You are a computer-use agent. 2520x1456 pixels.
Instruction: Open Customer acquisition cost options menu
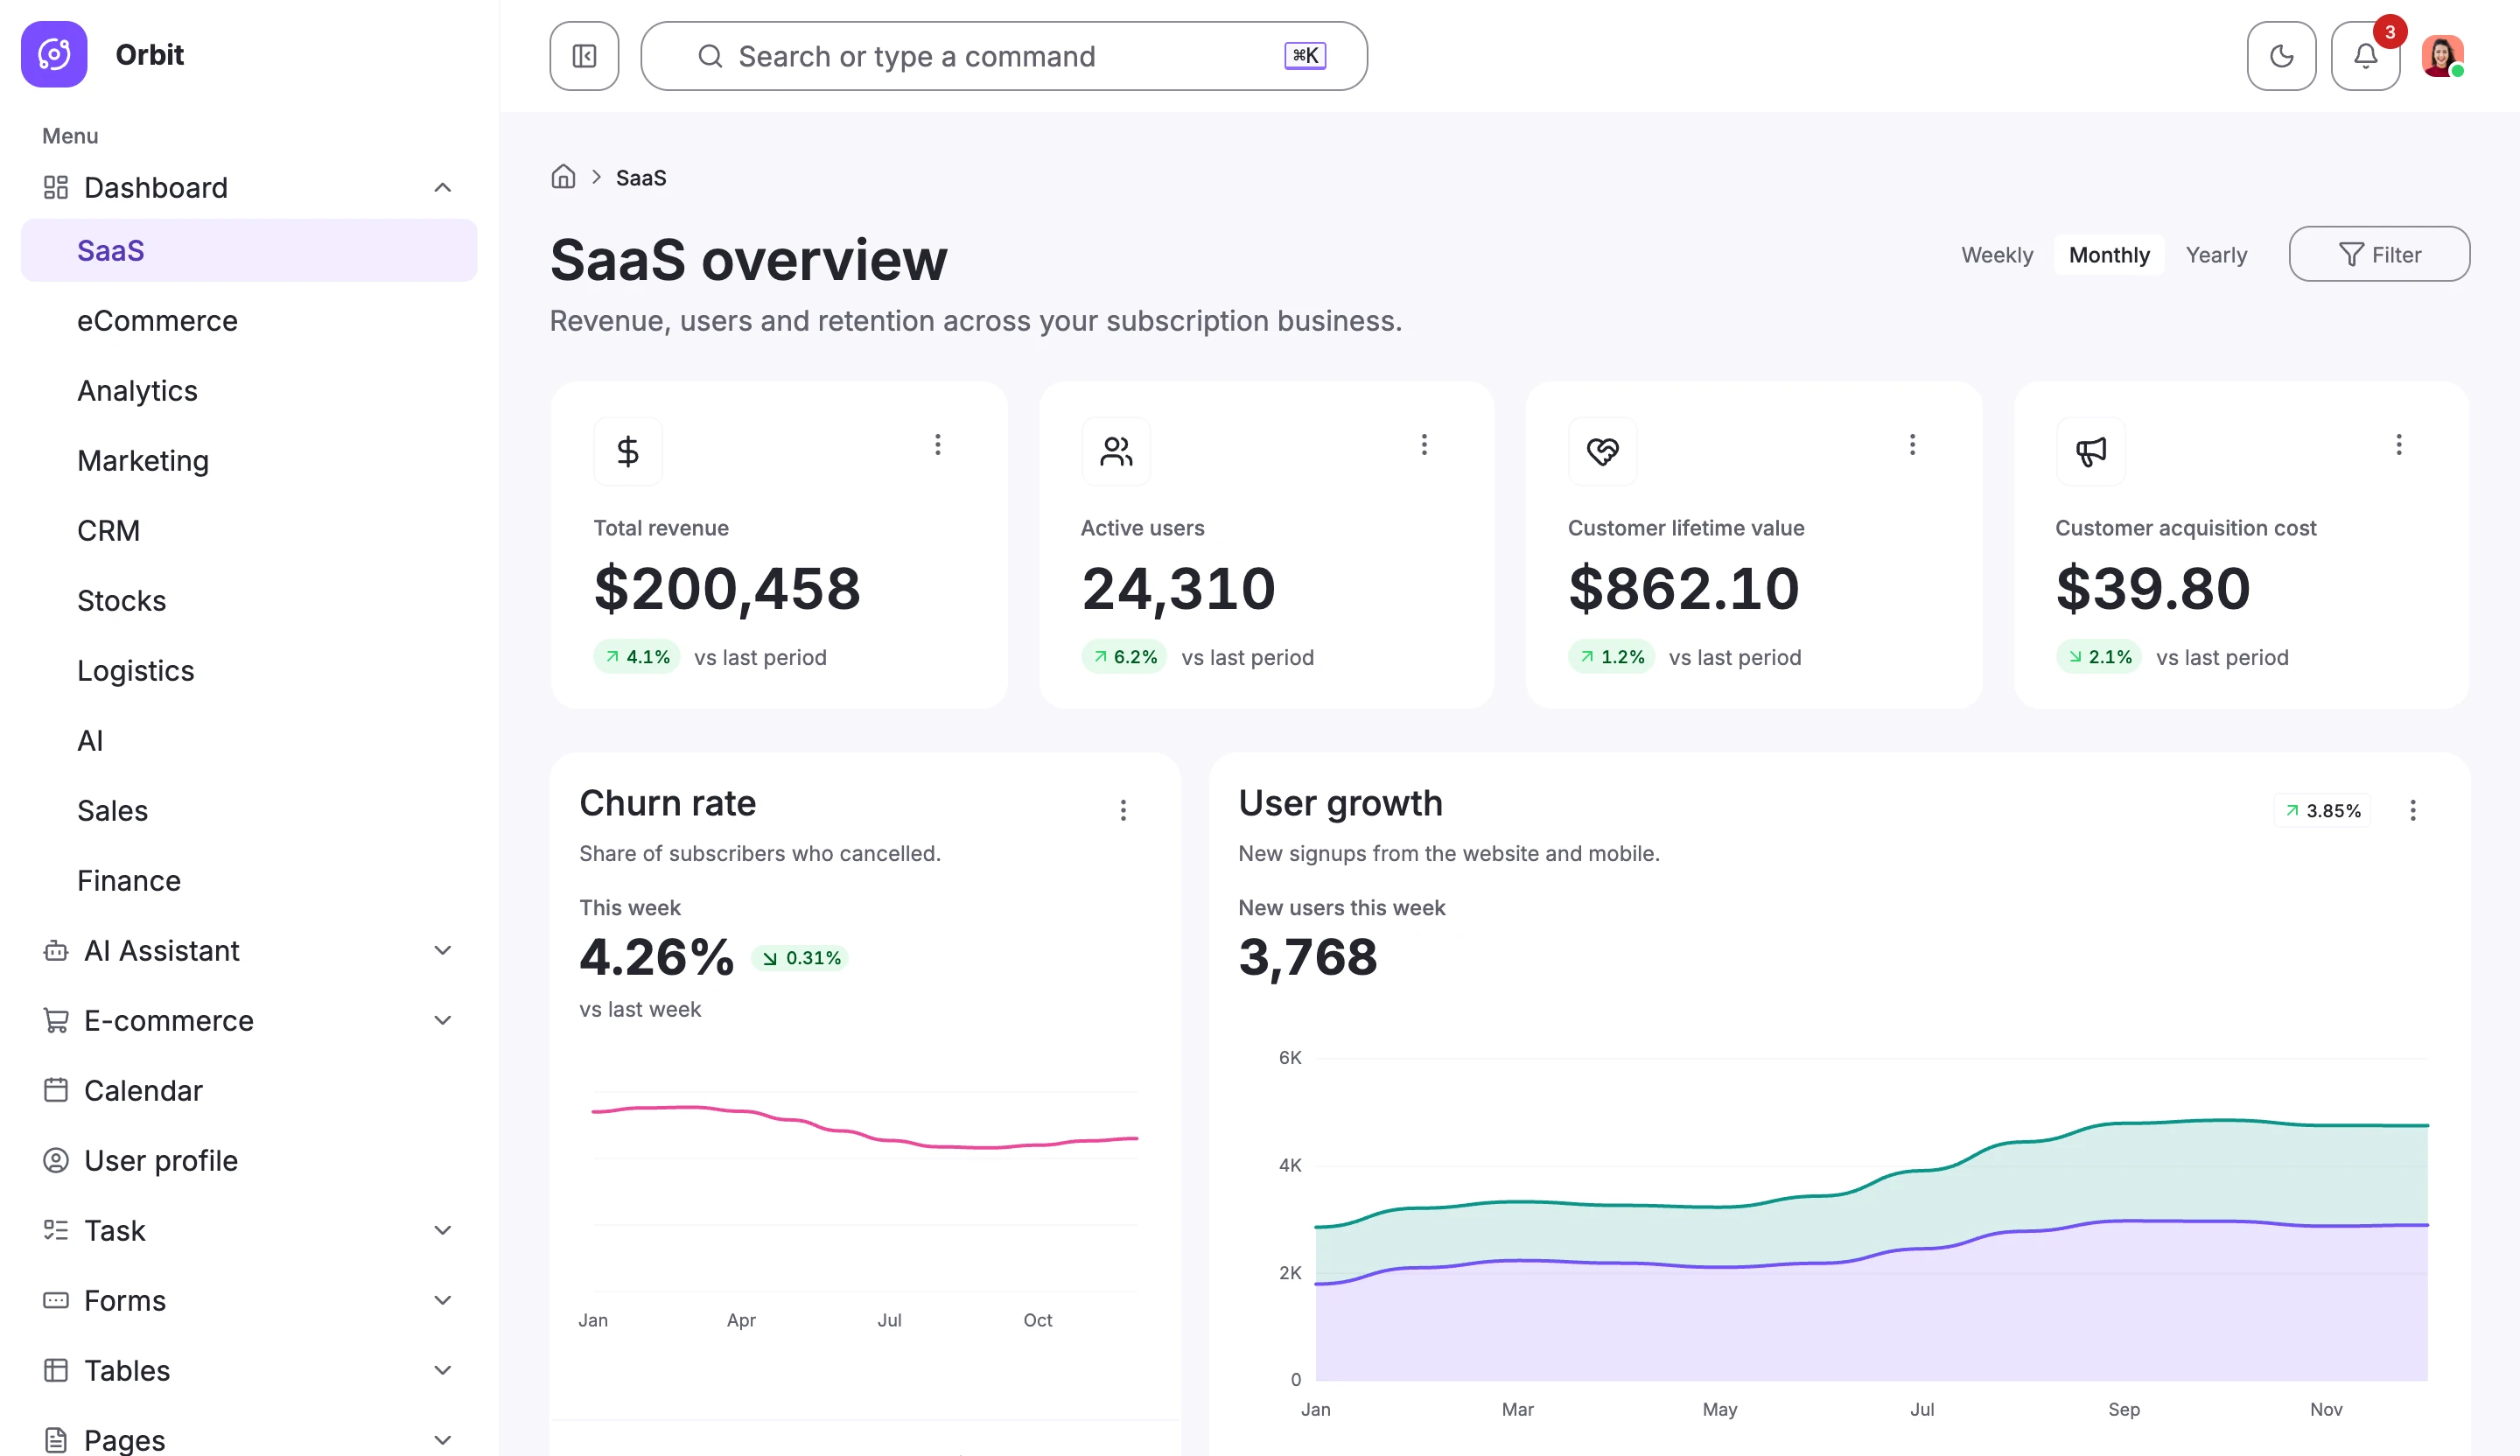pos(2398,445)
